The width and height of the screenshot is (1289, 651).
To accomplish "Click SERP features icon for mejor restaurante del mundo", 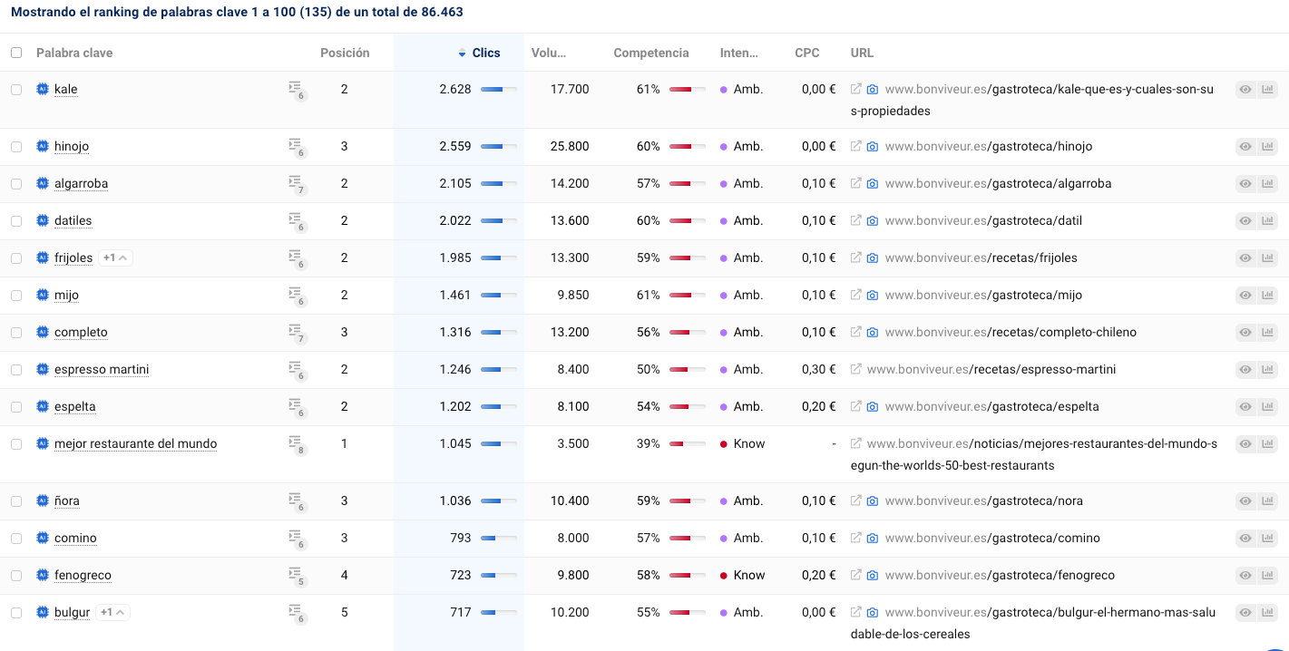I will click(295, 442).
